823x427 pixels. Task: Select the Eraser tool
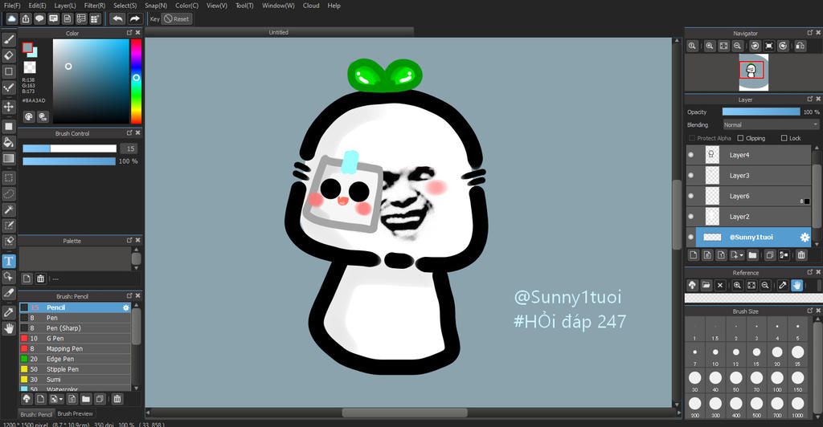pos(9,55)
